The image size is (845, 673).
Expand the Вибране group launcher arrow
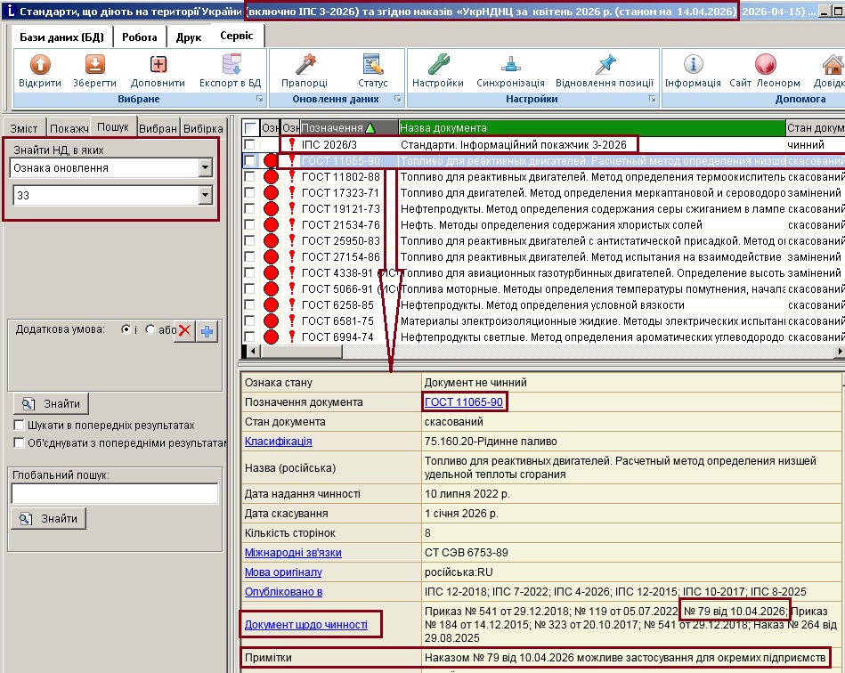260,99
